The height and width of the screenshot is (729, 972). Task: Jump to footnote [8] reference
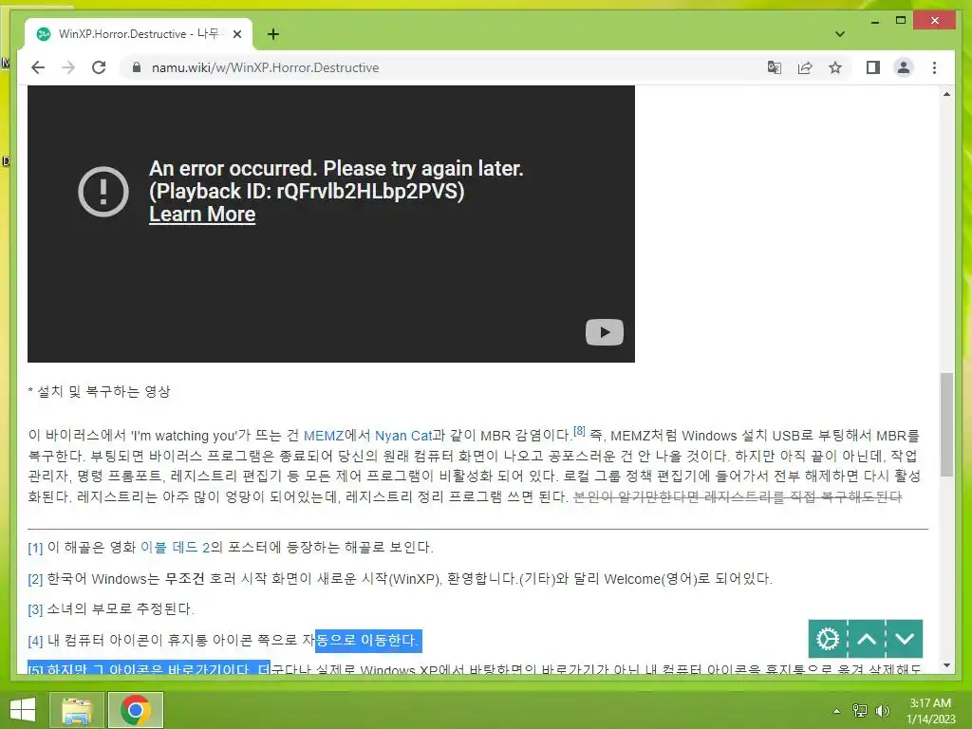point(579,431)
